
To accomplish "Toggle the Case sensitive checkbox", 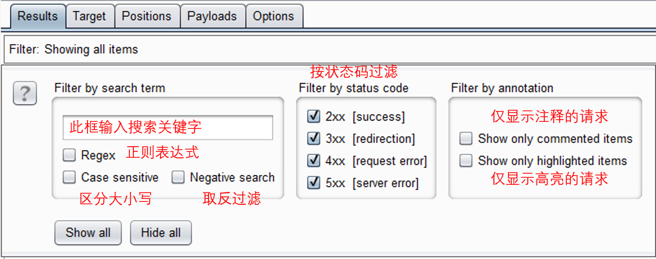I will pos(70,177).
